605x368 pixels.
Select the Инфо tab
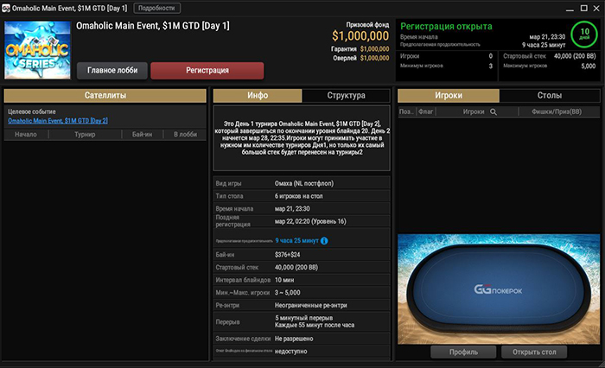click(258, 96)
